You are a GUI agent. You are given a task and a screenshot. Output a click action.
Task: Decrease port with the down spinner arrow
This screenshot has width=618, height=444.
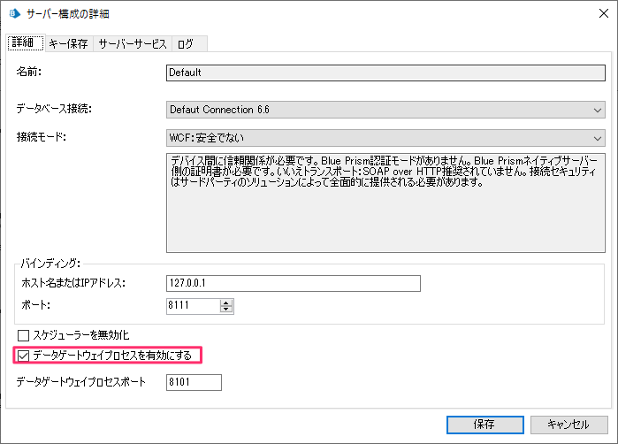pos(226,310)
